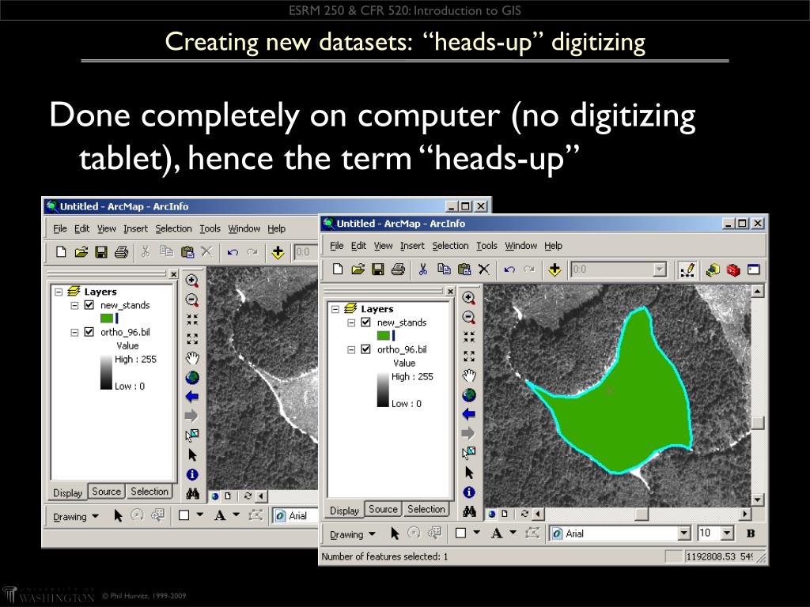Switch to Source tab in back window

pyautogui.click(x=106, y=492)
